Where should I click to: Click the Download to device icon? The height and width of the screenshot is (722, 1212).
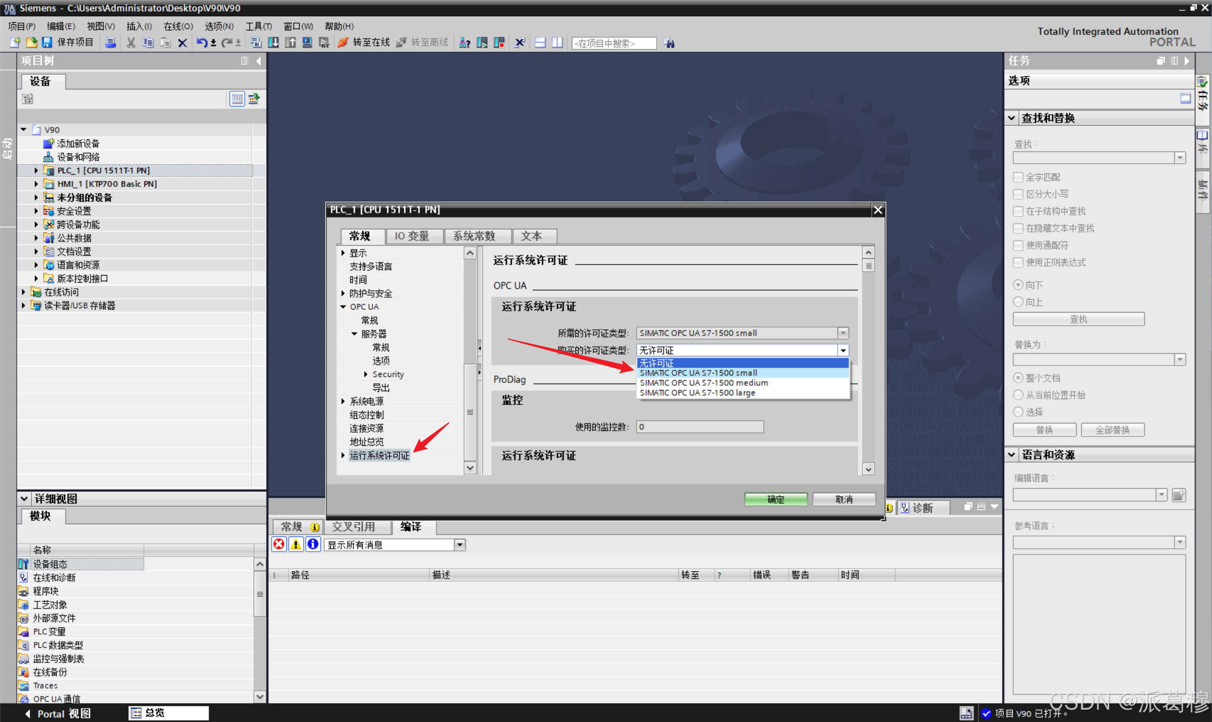click(273, 43)
